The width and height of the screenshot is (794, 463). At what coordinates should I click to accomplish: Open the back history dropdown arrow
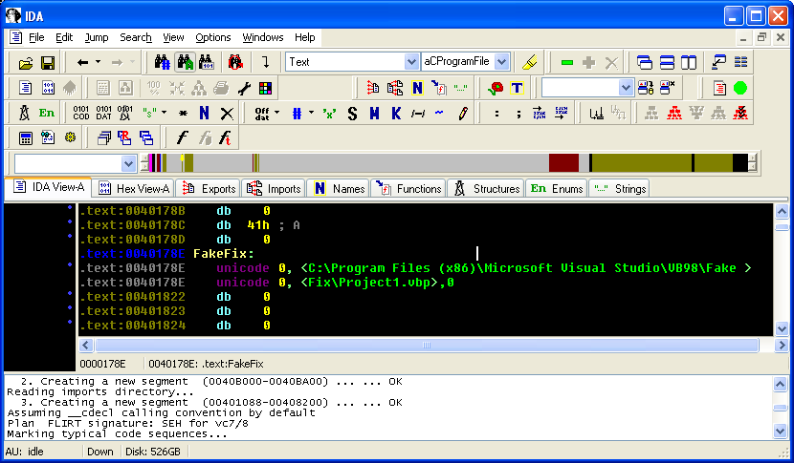coord(99,62)
